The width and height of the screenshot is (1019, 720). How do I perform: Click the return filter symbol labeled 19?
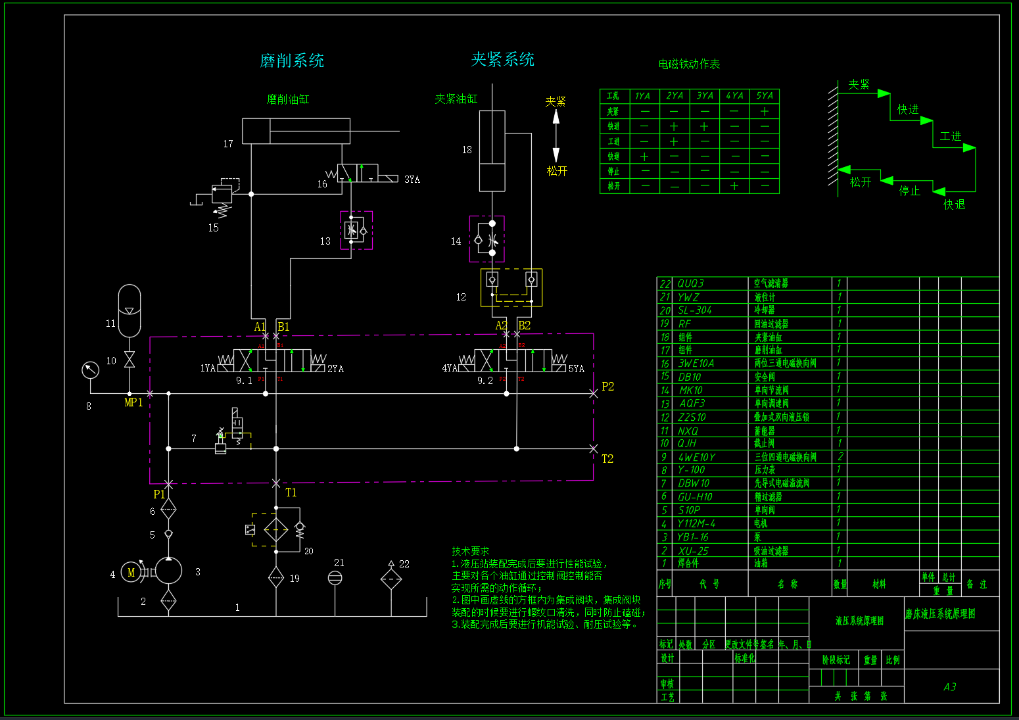click(276, 578)
